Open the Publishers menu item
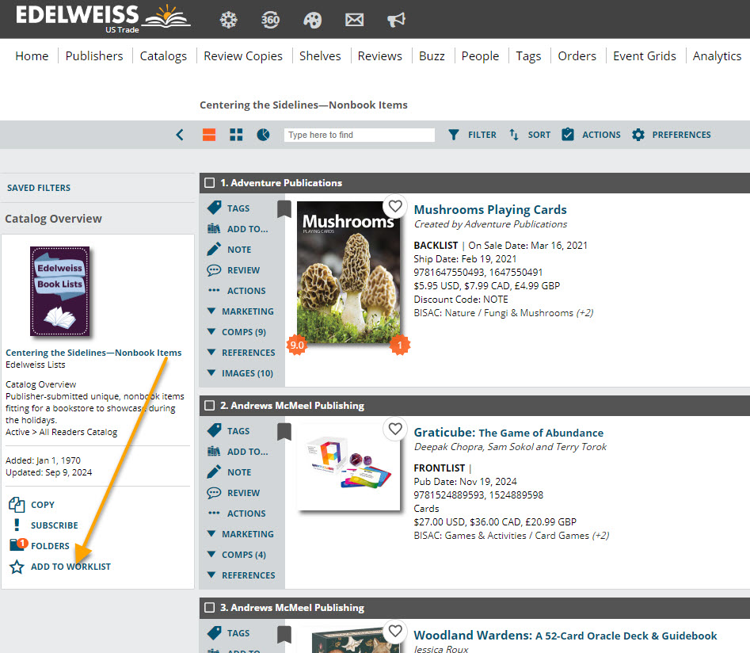This screenshot has width=750, height=653. [x=94, y=56]
